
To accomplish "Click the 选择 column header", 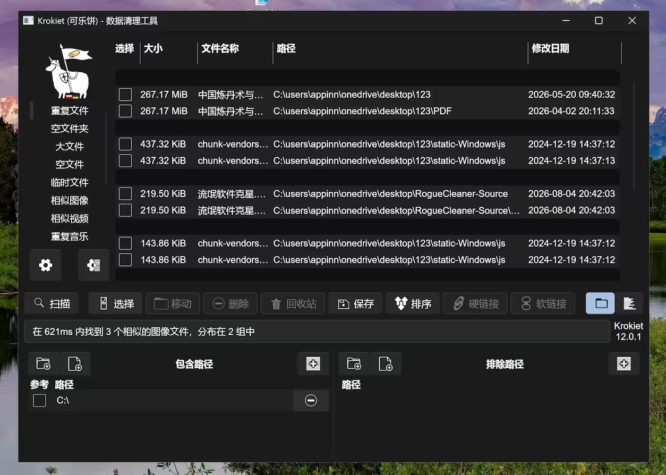I will click(x=125, y=48).
